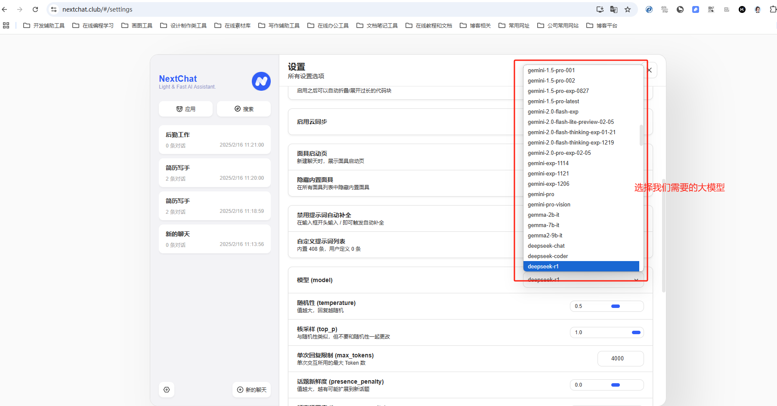Screen dimensions: 777x406
Task: Choose gemma2-9b-it from the list
Action: point(545,236)
